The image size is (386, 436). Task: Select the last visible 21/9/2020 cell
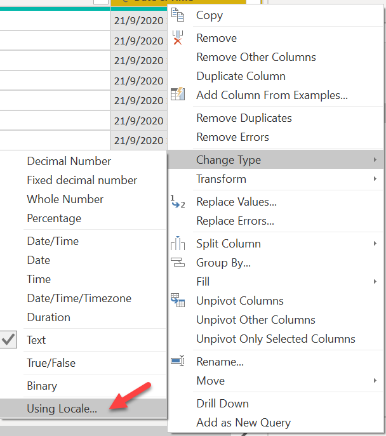coord(139,140)
